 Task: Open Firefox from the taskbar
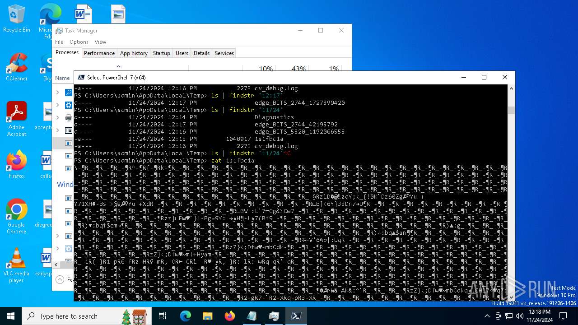click(230, 316)
